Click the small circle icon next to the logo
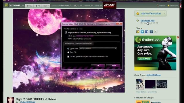The width and height of the screenshot is (184, 103). coord(23,5)
